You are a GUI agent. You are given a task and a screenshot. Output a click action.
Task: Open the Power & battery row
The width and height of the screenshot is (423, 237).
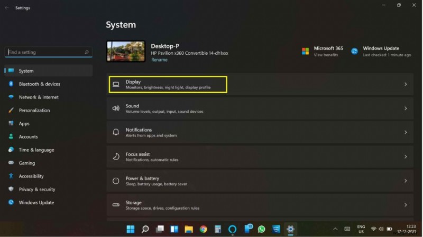point(260,181)
